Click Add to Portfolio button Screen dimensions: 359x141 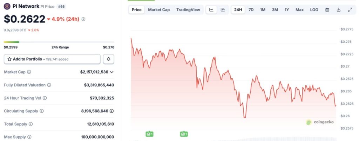(52, 59)
